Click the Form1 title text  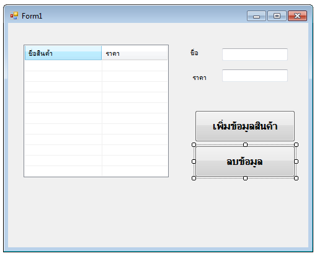click(x=32, y=16)
